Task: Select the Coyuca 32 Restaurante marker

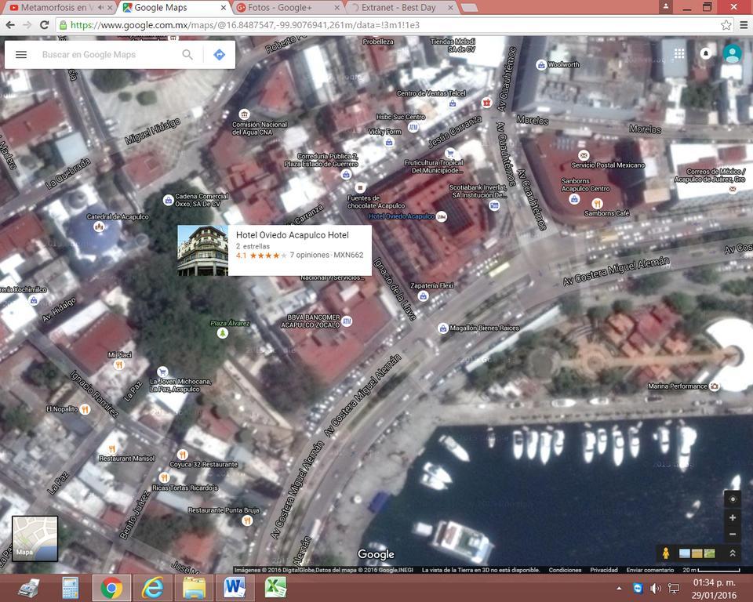Action: pyautogui.click(x=182, y=454)
